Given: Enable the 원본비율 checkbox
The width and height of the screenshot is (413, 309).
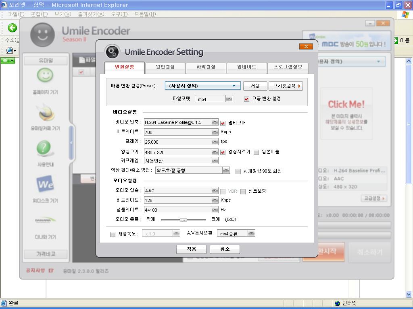Looking at the screenshot, I should click(x=256, y=152).
